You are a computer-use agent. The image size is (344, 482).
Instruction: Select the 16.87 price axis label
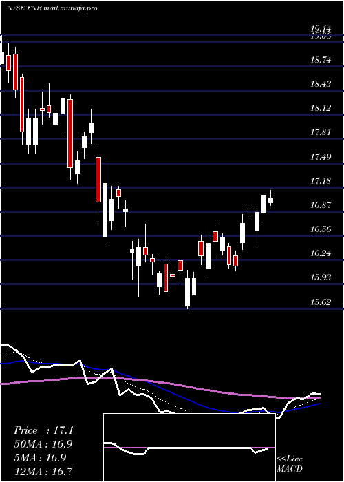(x=321, y=205)
